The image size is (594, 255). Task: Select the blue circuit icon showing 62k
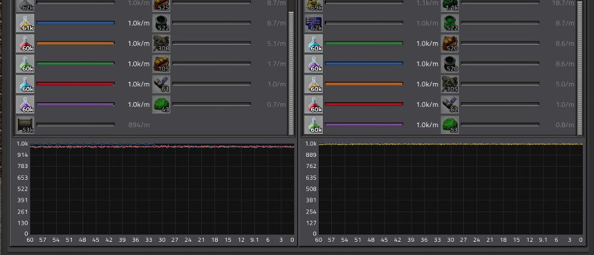point(313,23)
